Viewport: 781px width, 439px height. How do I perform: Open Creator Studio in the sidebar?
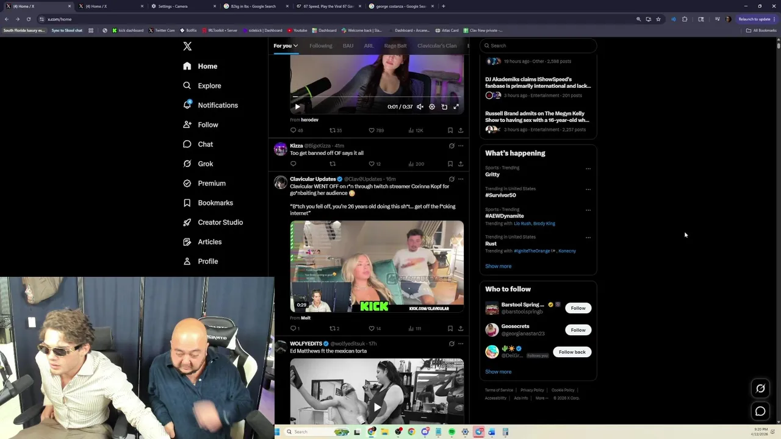point(212,222)
